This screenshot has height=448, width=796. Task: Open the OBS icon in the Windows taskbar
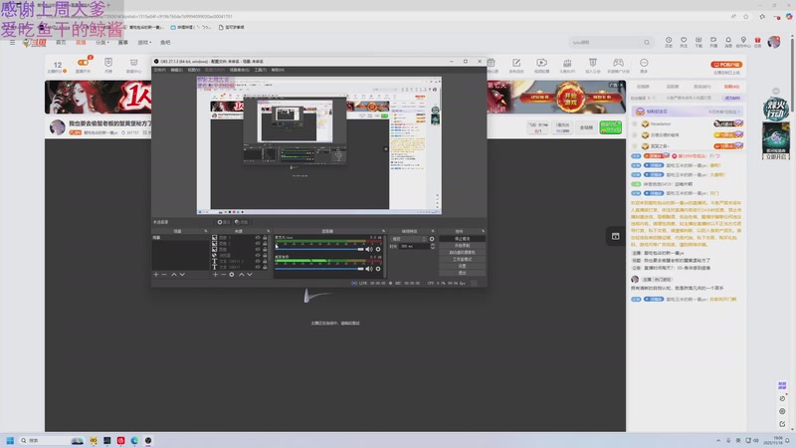(148, 440)
